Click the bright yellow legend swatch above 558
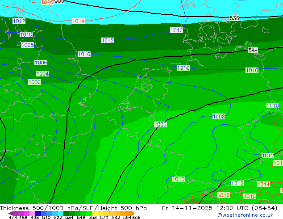Screen dimensions: 283x219 click(95, 213)
